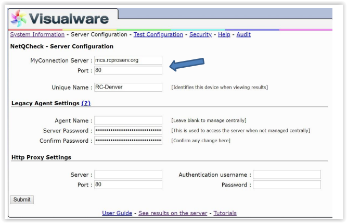Viewport: 347px width, 223px height.
Task: Click the 'Identifies this device when viewing results' hint
Action: coord(220,88)
